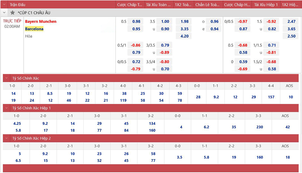
Task: Select the 2.47 first-half 1X2 odds
Action: (x=291, y=22)
